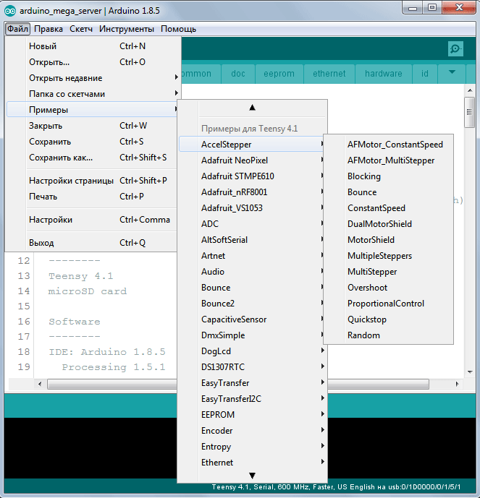480x498 pixels.
Task: Click the Arduino logo in title bar
Action: pyautogui.click(x=10, y=11)
